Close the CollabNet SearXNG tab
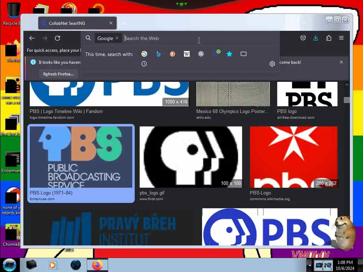Viewport: 363px width, 272px height. tap(111, 23)
